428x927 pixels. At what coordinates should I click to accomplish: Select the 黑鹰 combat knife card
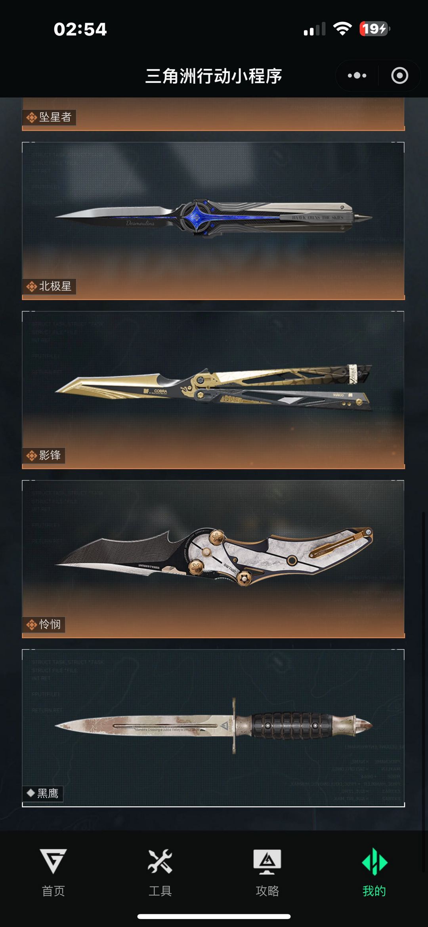click(213, 728)
